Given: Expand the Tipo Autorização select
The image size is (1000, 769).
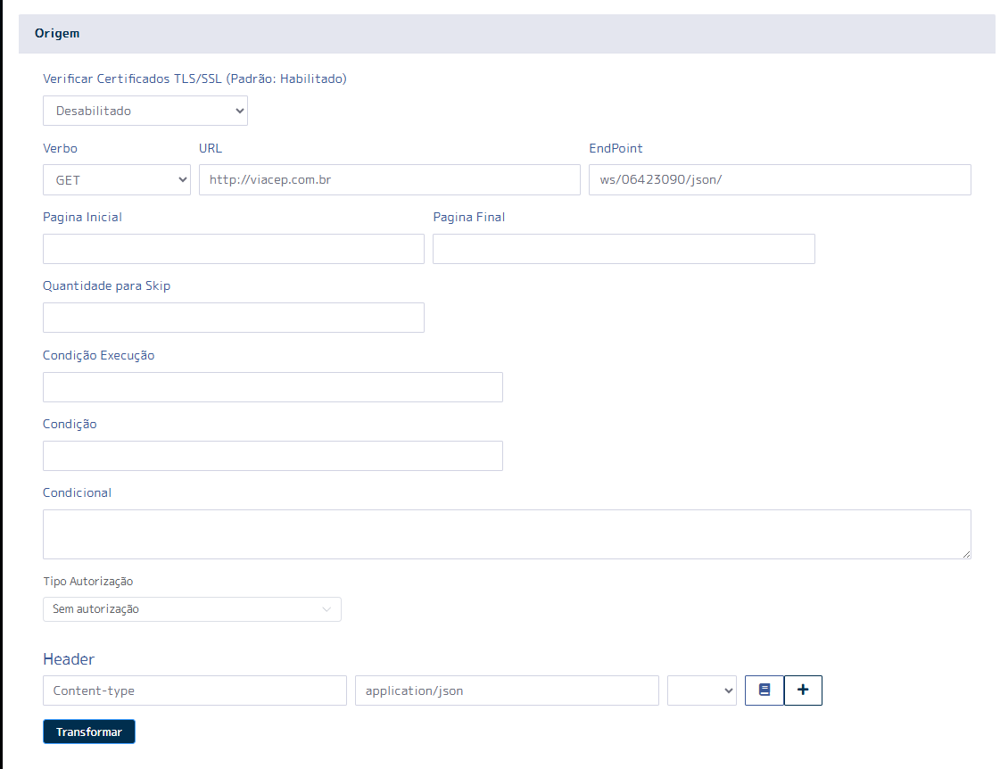Looking at the screenshot, I should tap(192, 609).
